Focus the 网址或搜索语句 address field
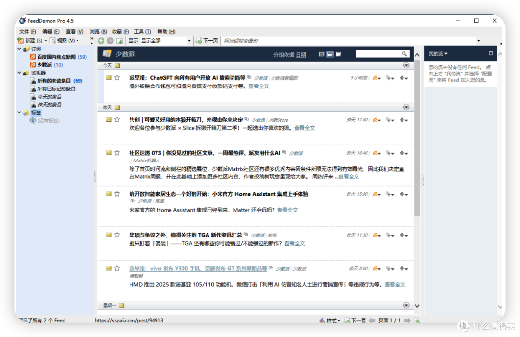Viewport: 520px width, 337px height. (x=348, y=41)
